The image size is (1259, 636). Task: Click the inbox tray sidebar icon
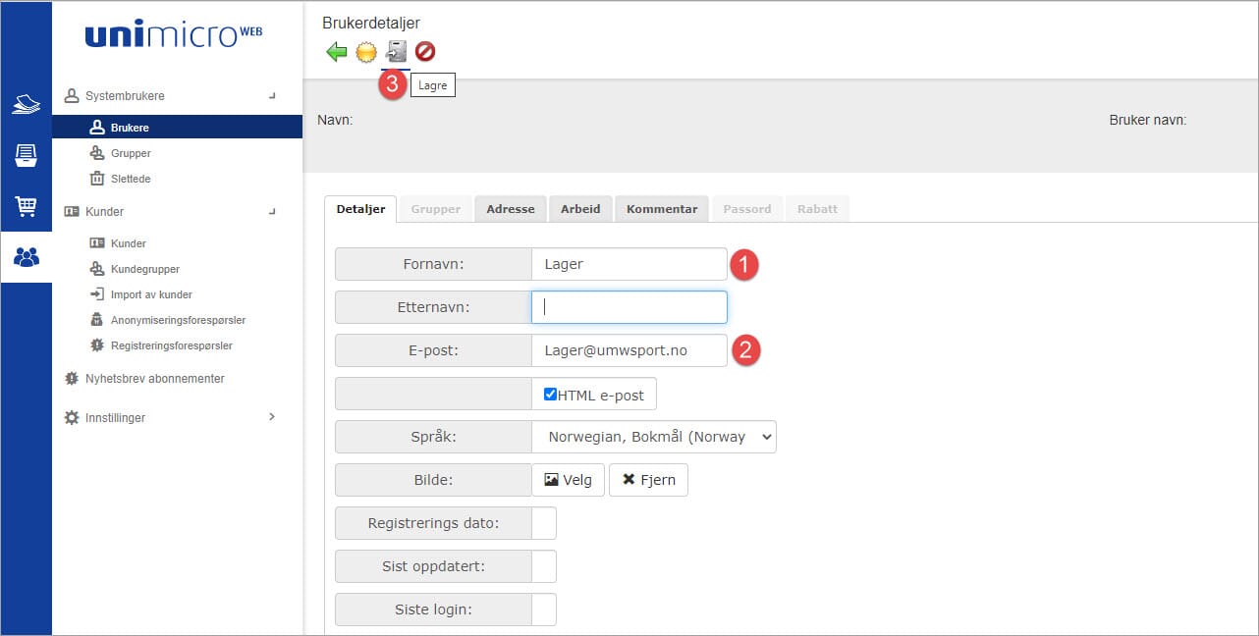(27, 155)
